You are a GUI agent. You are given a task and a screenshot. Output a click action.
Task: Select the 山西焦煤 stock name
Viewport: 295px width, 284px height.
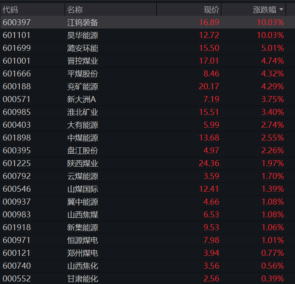83,215
